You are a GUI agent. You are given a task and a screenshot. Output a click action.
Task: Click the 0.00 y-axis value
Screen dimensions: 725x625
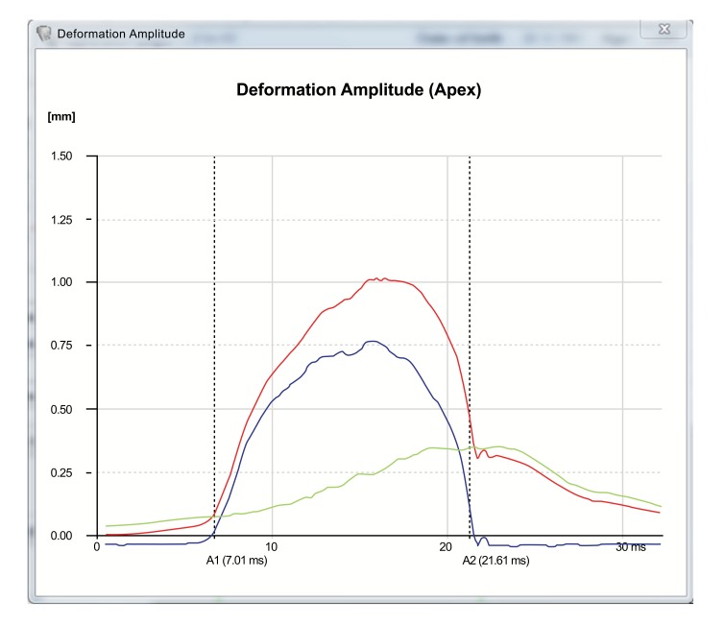click(x=61, y=536)
